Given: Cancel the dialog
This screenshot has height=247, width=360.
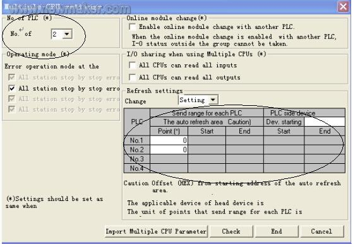Looking at the screenshot, I should pyautogui.click(x=322, y=231).
